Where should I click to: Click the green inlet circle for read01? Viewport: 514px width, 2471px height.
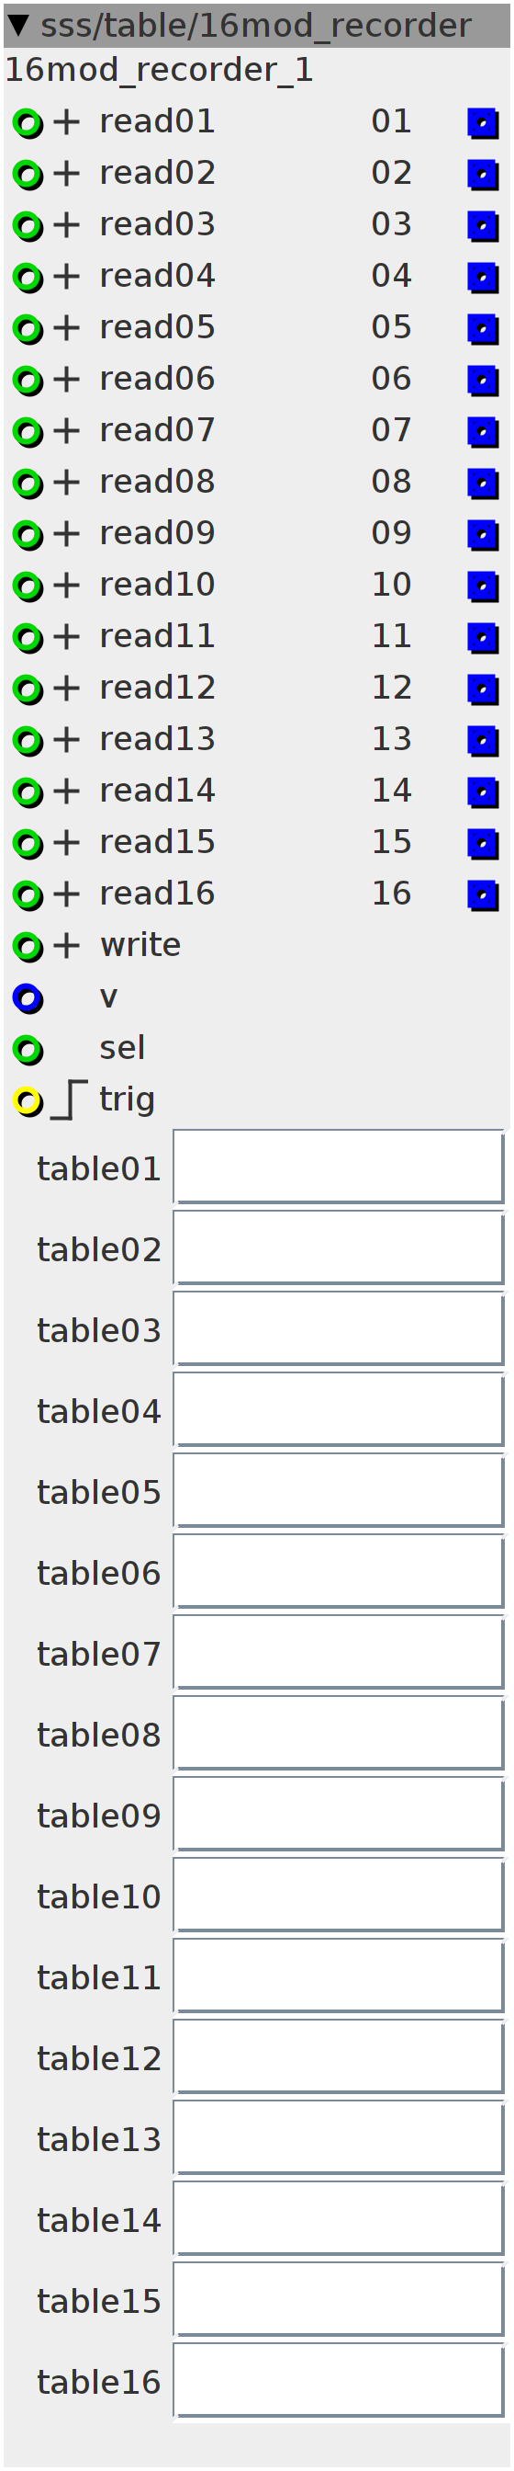(28, 123)
